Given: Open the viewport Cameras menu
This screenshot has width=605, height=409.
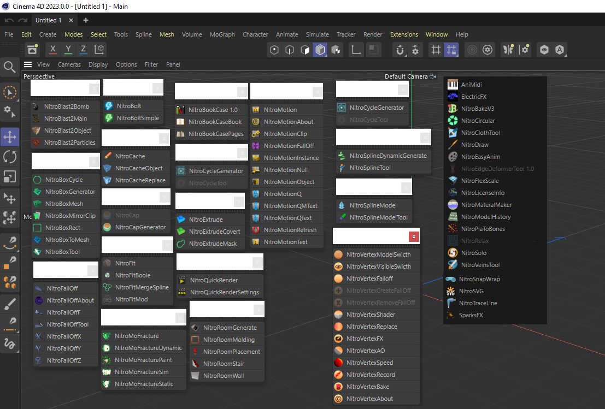Looking at the screenshot, I should pyautogui.click(x=69, y=64).
